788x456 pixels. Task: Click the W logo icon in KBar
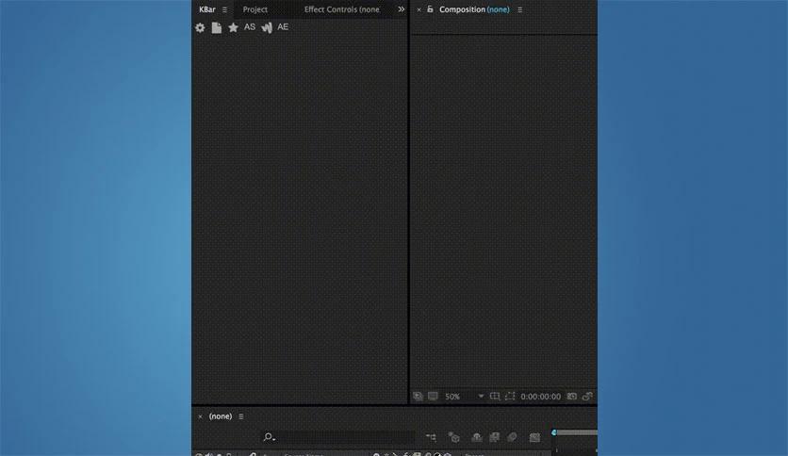267,27
